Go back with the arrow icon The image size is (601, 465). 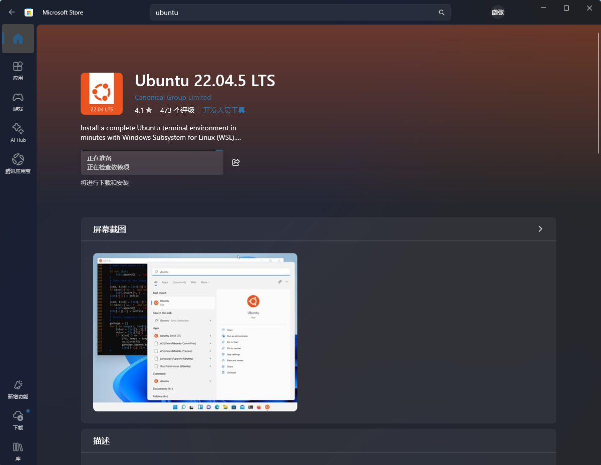pyautogui.click(x=12, y=12)
